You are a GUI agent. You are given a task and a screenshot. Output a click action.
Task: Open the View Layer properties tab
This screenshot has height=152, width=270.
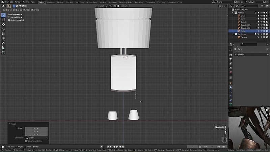coord(231,64)
